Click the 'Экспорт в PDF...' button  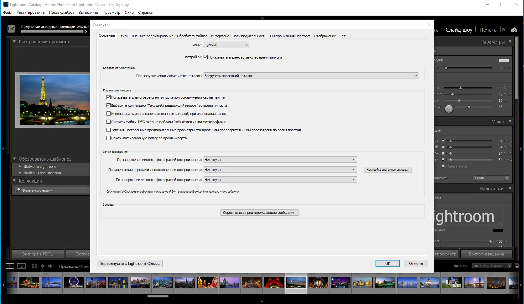pyautogui.click(x=38, y=254)
